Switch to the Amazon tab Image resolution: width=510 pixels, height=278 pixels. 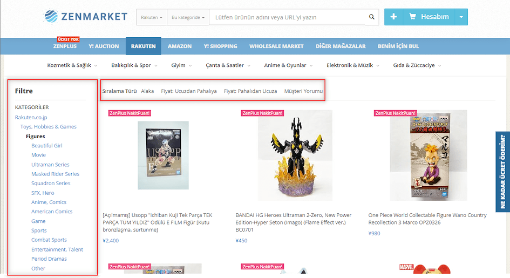pos(180,46)
